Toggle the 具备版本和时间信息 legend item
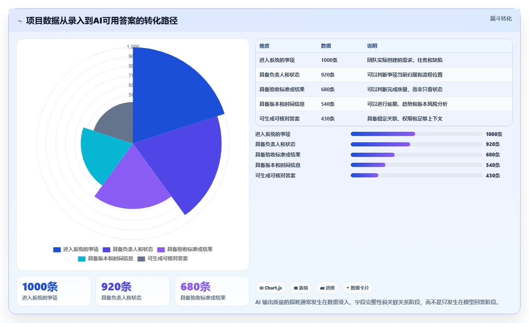 click(105, 259)
